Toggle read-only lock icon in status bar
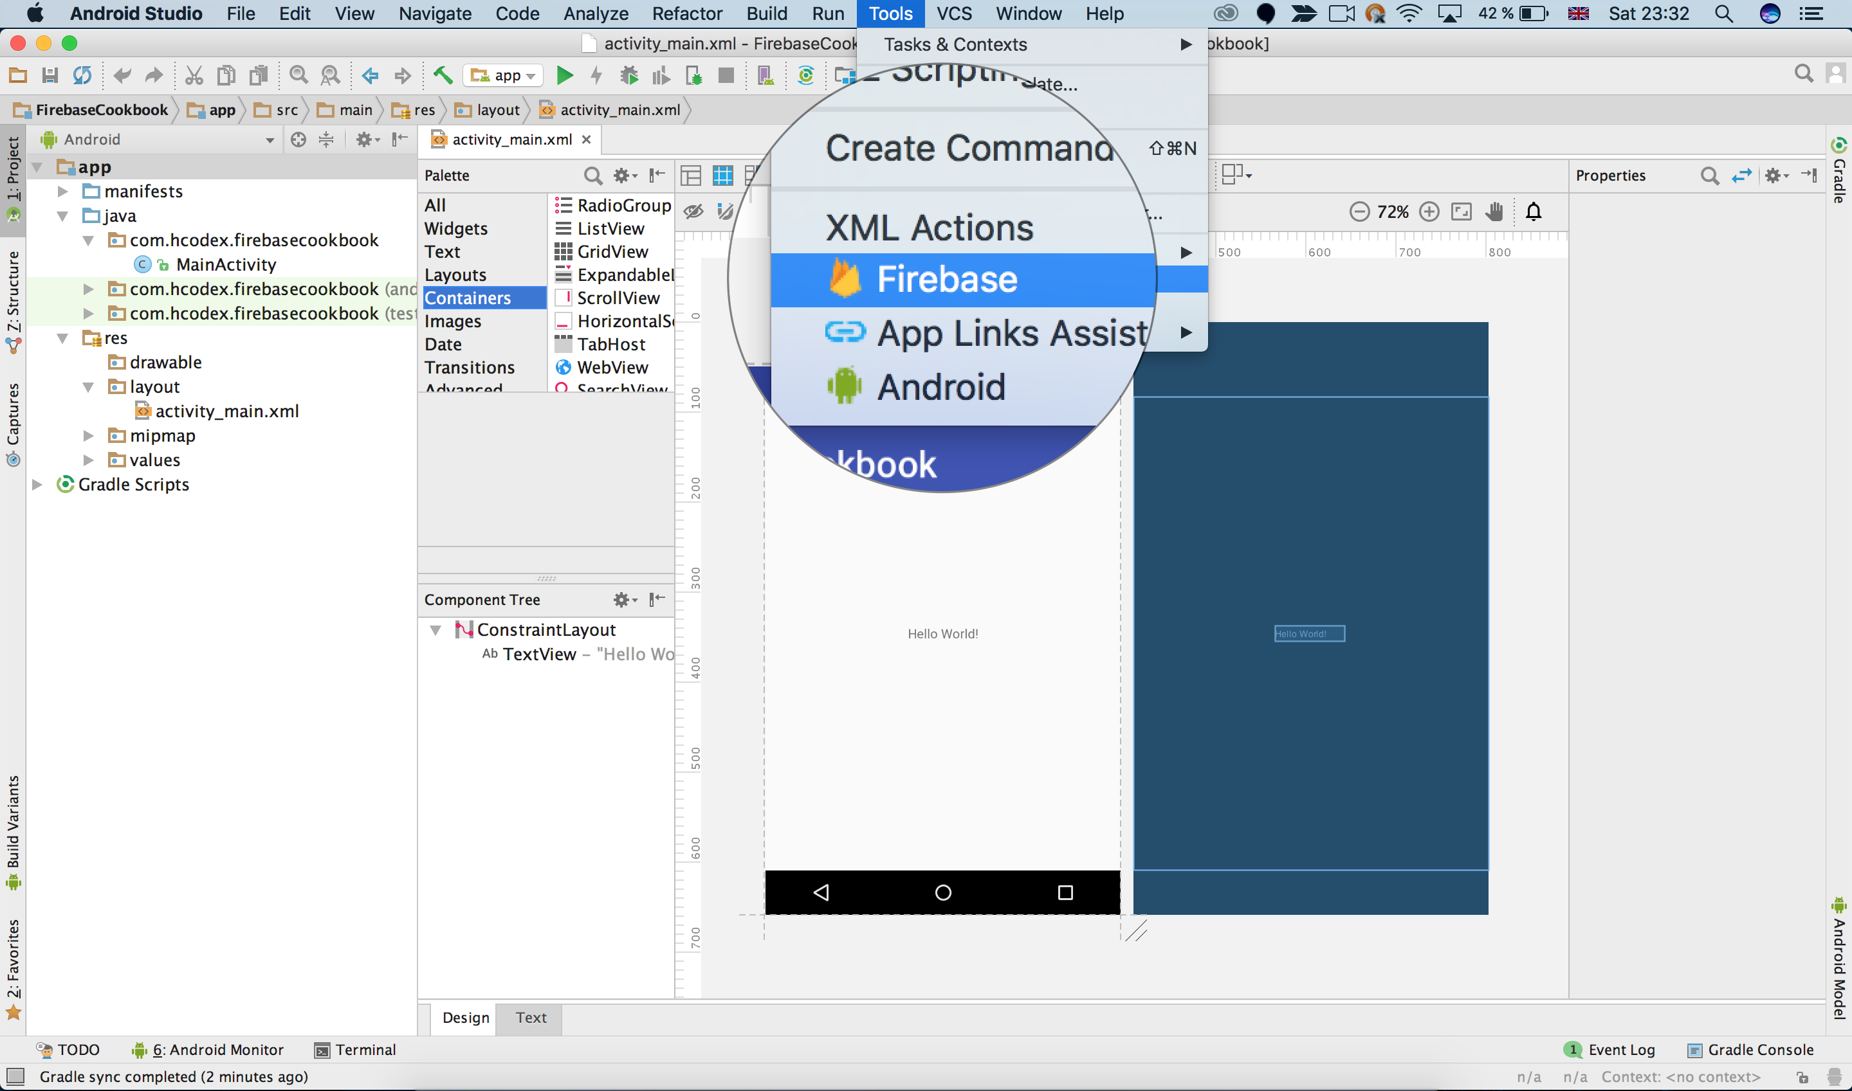1852x1091 pixels. point(1802,1077)
